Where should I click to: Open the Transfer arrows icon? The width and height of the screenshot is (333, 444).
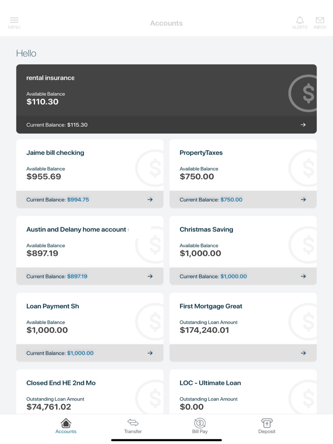tap(133, 422)
